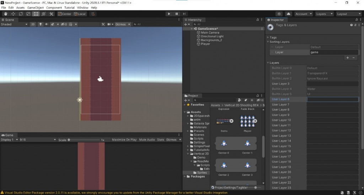Pause the game playback

tap(176, 14)
